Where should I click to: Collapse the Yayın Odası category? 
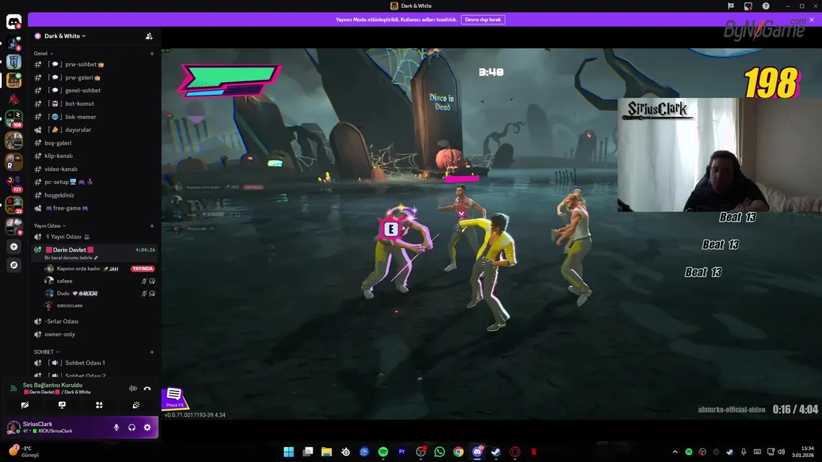pyautogui.click(x=50, y=226)
